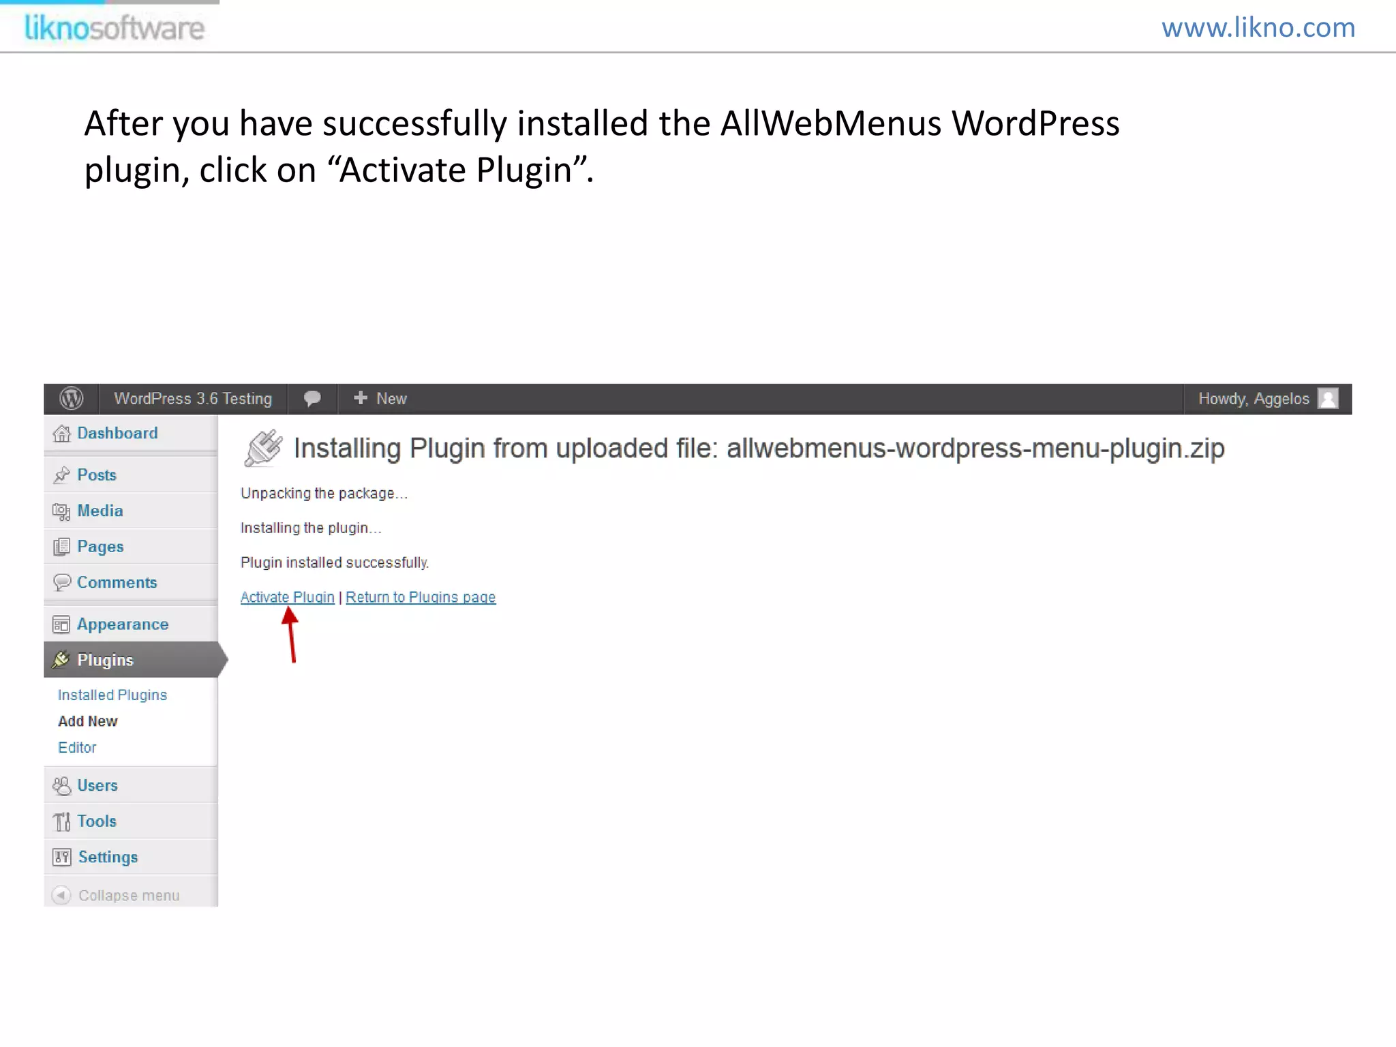Open the plugin Editor submenu link
1396x1047 pixels.
coord(77,748)
